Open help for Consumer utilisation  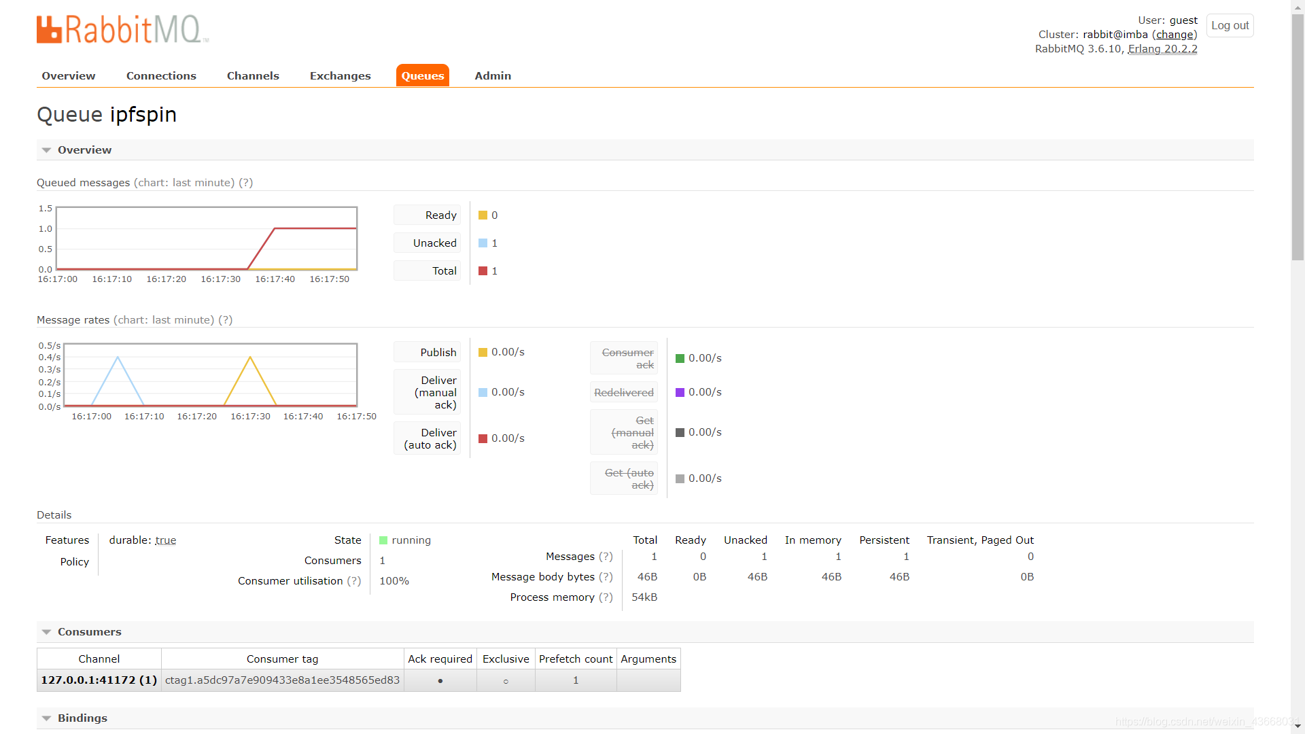[x=354, y=581]
